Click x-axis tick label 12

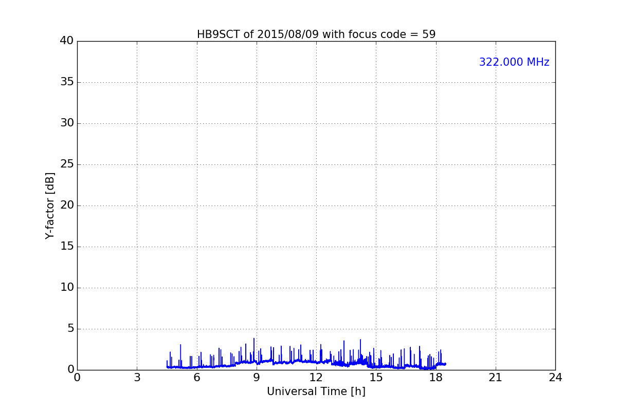point(316,378)
